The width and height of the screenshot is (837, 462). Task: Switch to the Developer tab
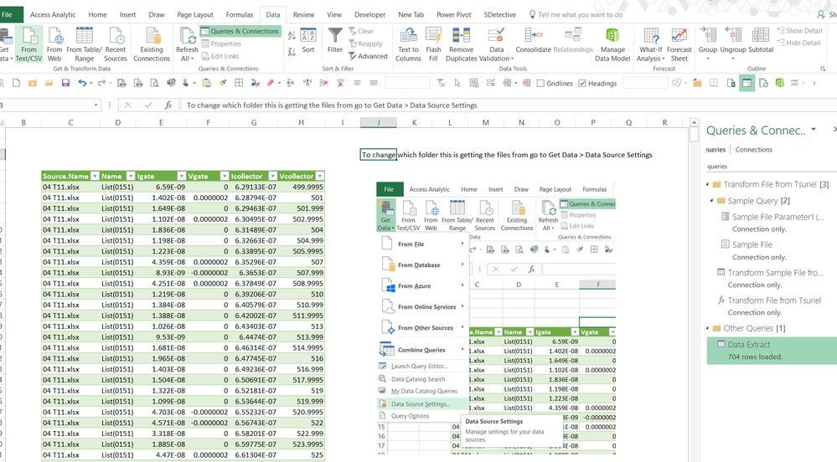pyautogui.click(x=370, y=14)
